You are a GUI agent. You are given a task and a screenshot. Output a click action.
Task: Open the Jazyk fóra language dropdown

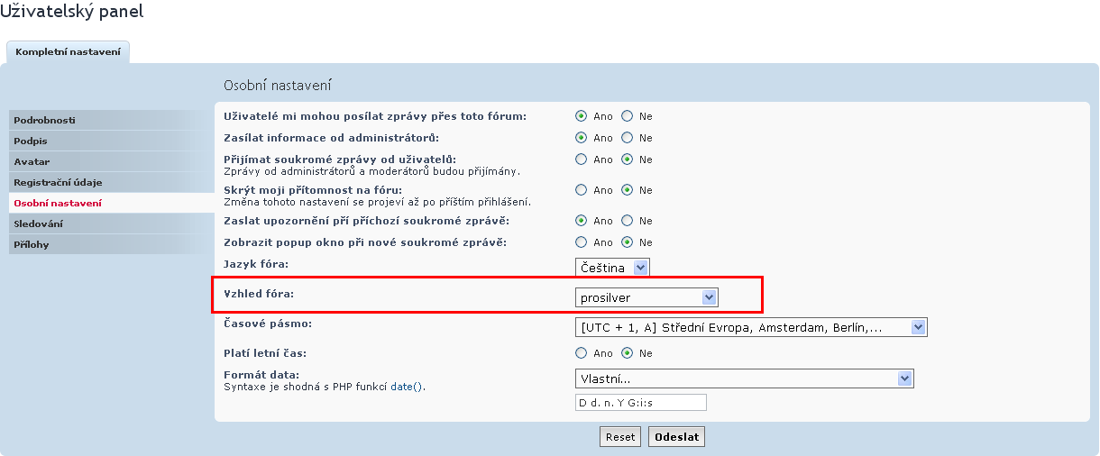(612, 268)
